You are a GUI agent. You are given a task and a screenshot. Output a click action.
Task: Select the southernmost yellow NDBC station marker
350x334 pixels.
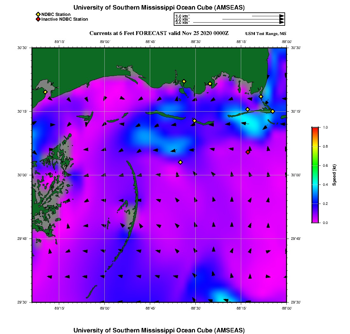[x=180, y=162]
